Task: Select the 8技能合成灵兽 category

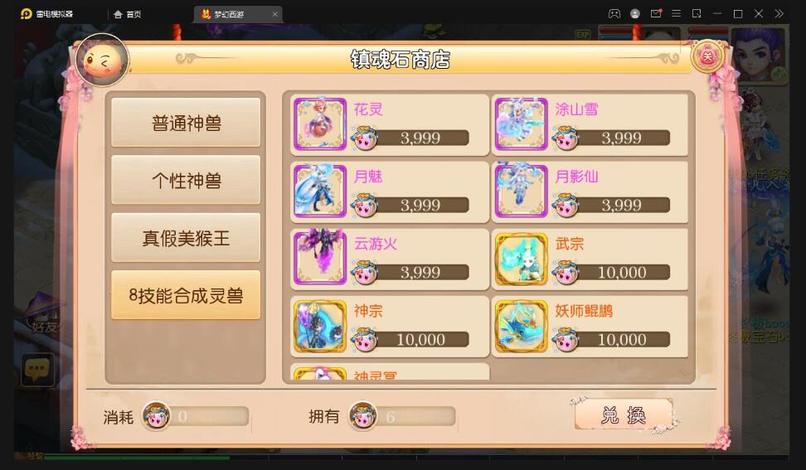Action: [x=186, y=295]
